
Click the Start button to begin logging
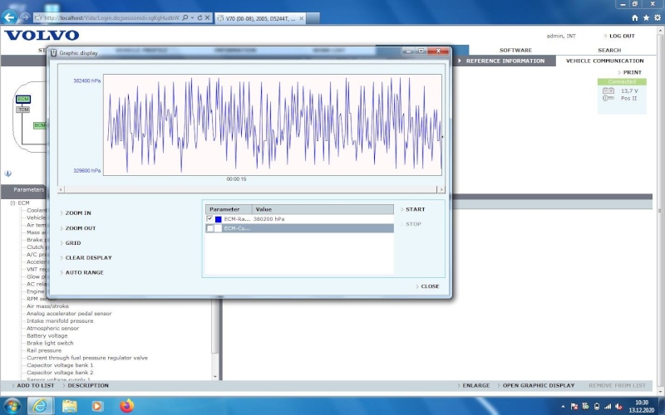point(415,209)
